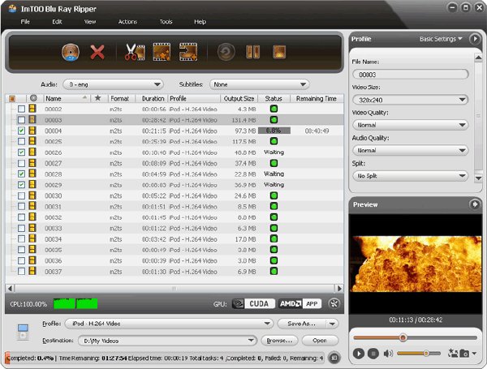The width and height of the screenshot is (487, 369).
Task: Uncheck the box for title 00028
Action: 21,174
